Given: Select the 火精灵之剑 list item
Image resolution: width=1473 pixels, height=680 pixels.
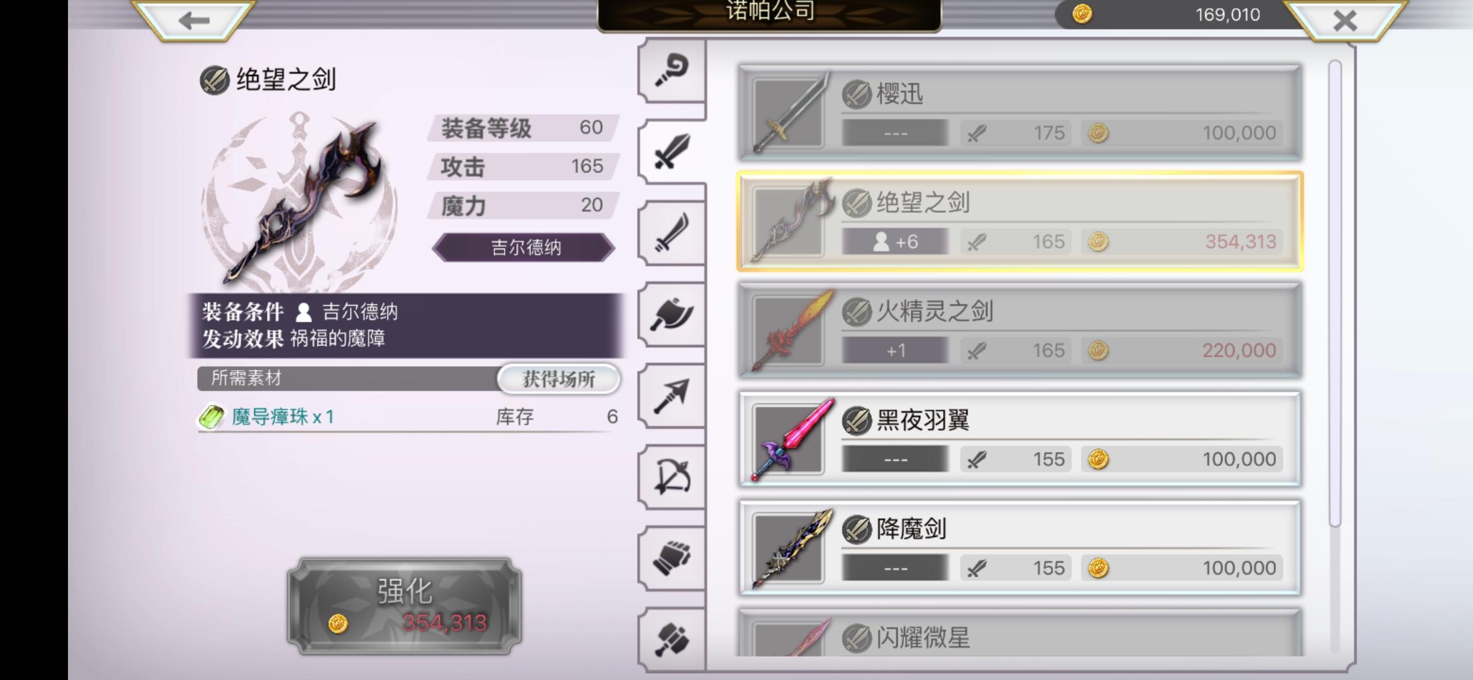Looking at the screenshot, I should click(1020, 330).
